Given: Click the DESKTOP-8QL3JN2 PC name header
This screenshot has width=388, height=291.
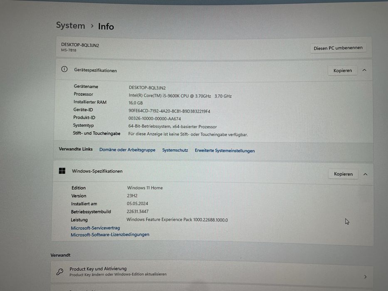Looking at the screenshot, I should [80, 45].
